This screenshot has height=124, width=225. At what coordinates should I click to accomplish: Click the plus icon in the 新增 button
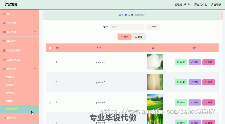(x=122, y=37)
